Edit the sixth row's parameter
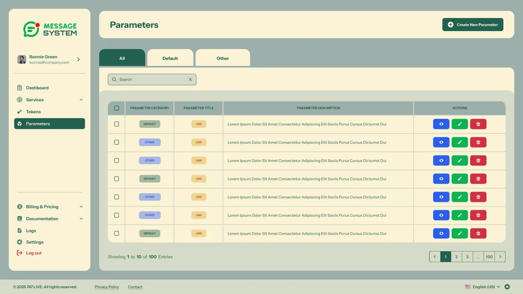This screenshot has width=523, height=294. [x=460, y=215]
